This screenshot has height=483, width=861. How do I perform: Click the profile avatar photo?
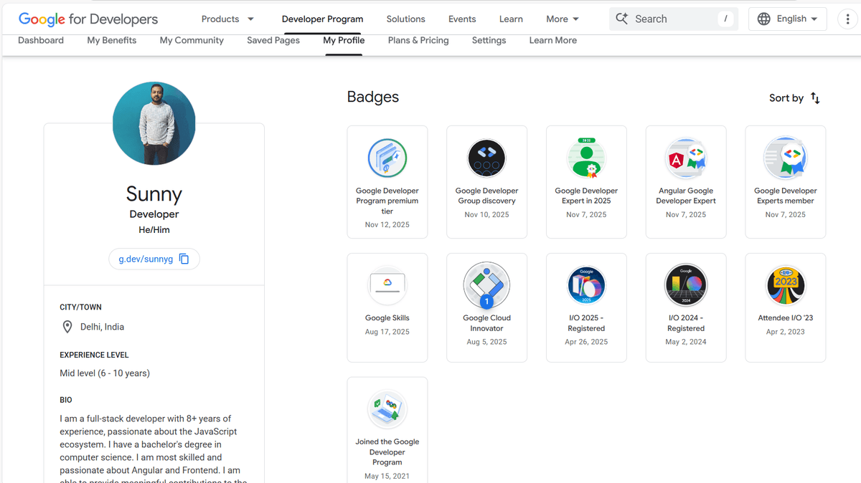click(x=154, y=123)
